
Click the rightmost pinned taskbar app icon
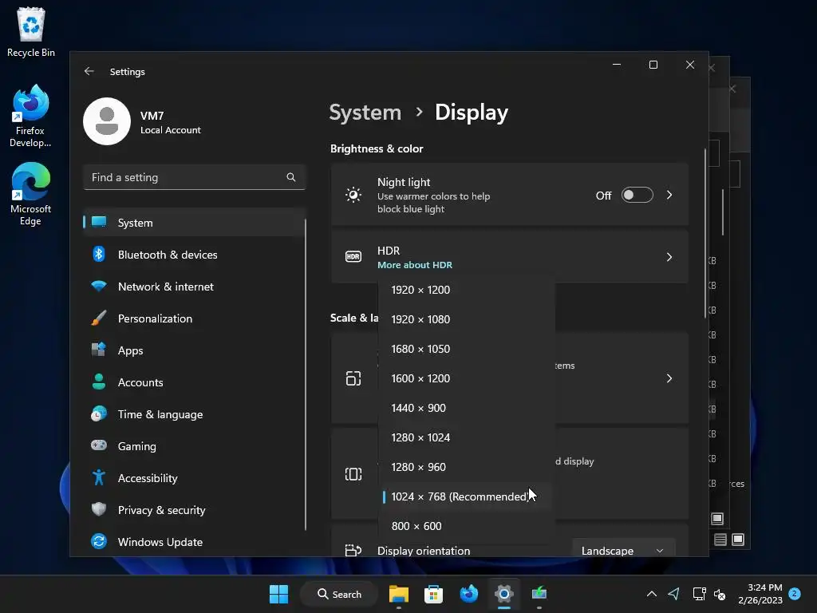coord(539,594)
